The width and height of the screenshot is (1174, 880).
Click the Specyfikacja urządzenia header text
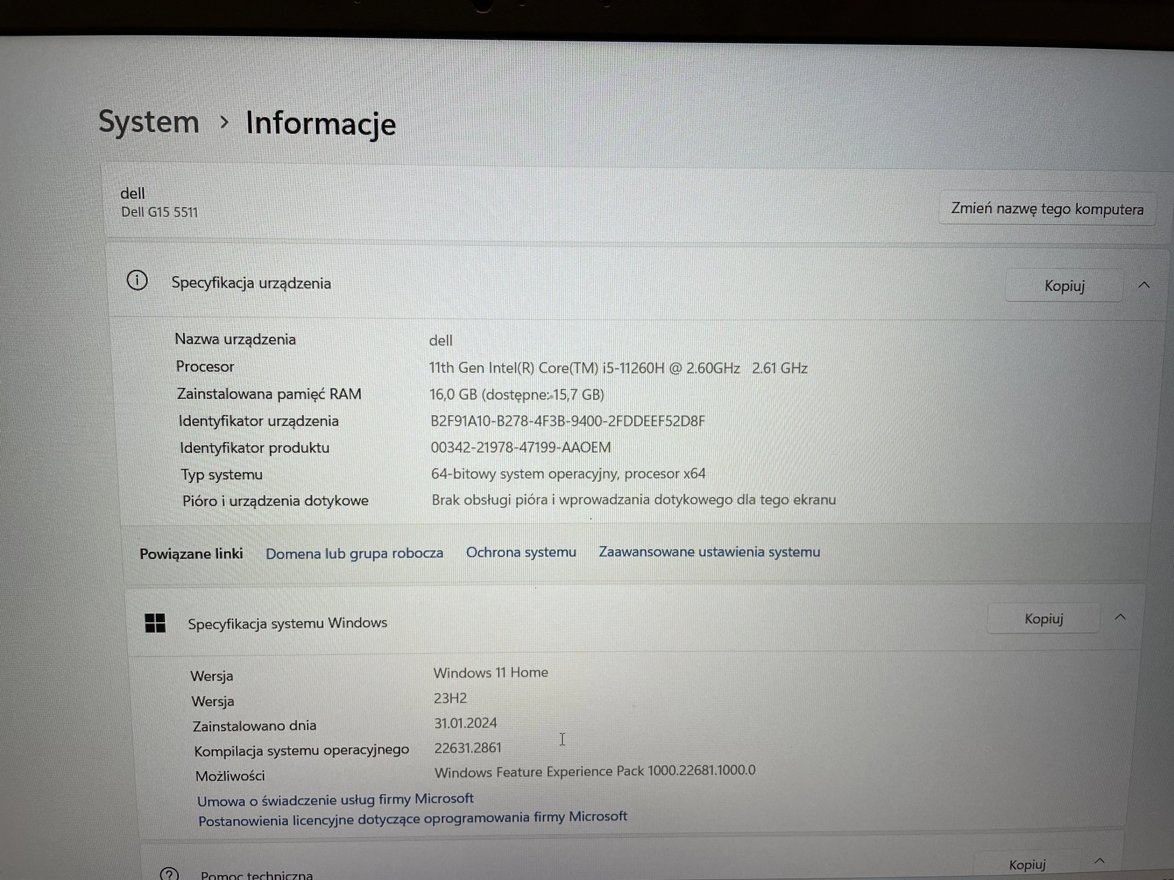[251, 283]
